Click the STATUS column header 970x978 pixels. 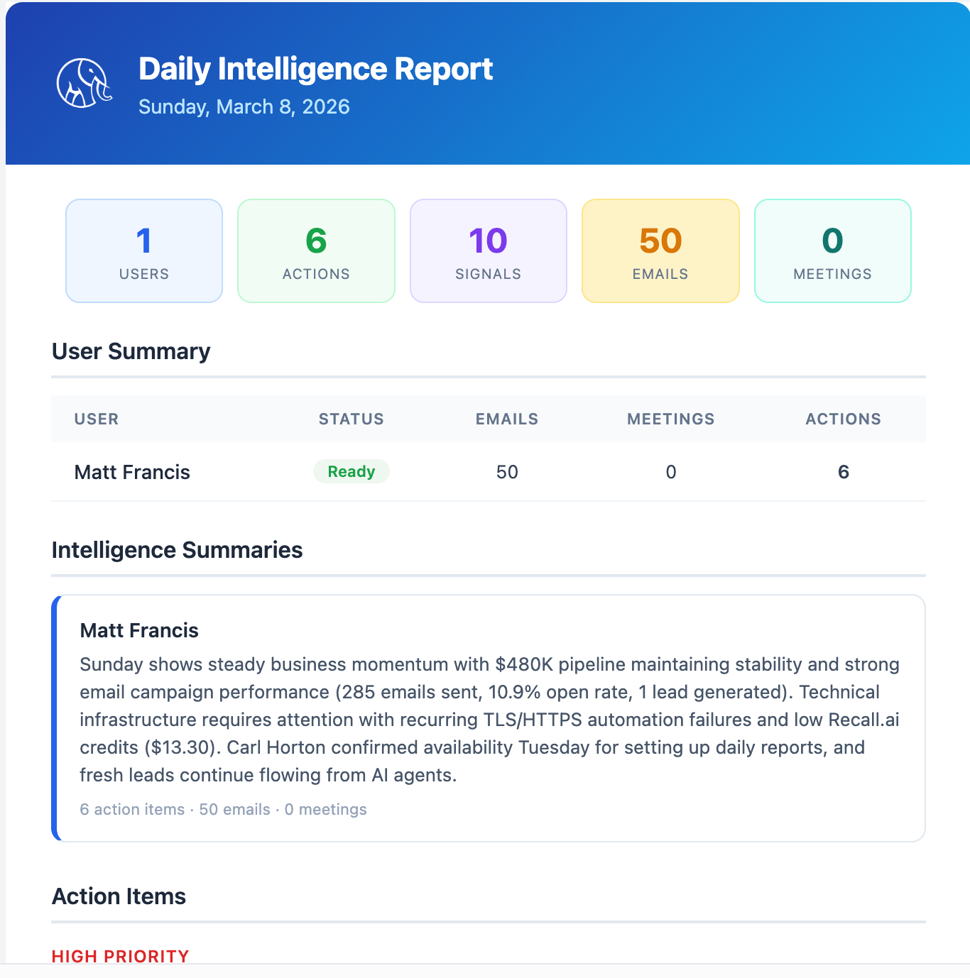tap(351, 419)
